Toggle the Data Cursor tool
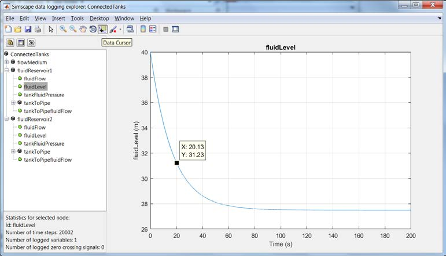The image size is (446, 256). [x=102, y=29]
